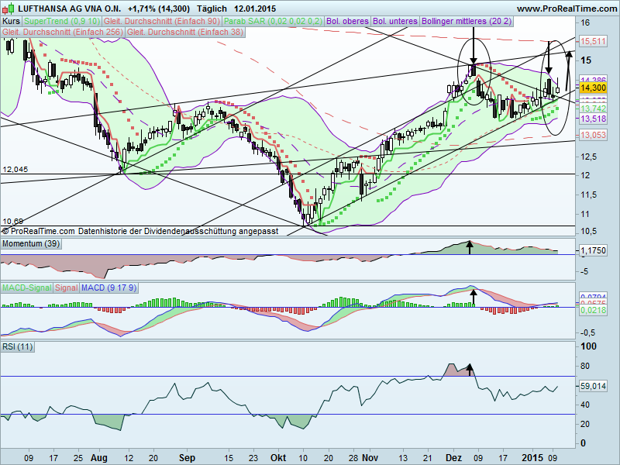Click Gleit. Durchschnitt (Einfach 256) label

click(63, 32)
